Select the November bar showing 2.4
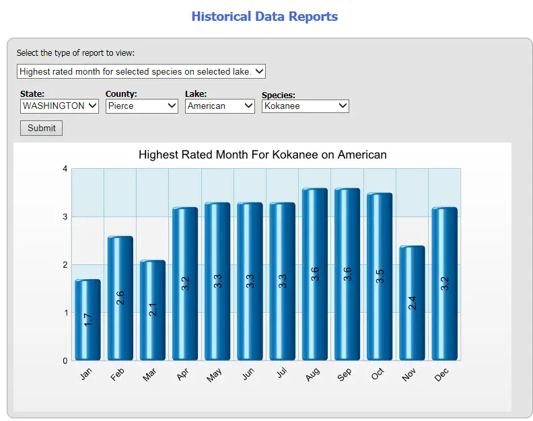Image resolution: width=533 pixels, height=421 pixels. coord(412,303)
